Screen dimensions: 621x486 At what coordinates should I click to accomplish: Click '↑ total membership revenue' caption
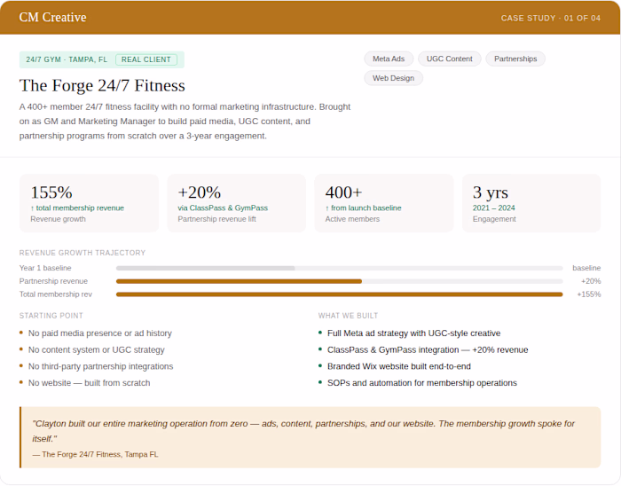(77, 208)
